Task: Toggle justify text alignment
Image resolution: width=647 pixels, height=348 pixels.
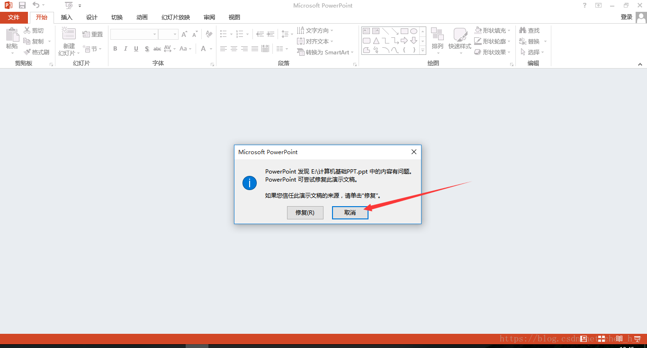Action: pyautogui.click(x=255, y=49)
